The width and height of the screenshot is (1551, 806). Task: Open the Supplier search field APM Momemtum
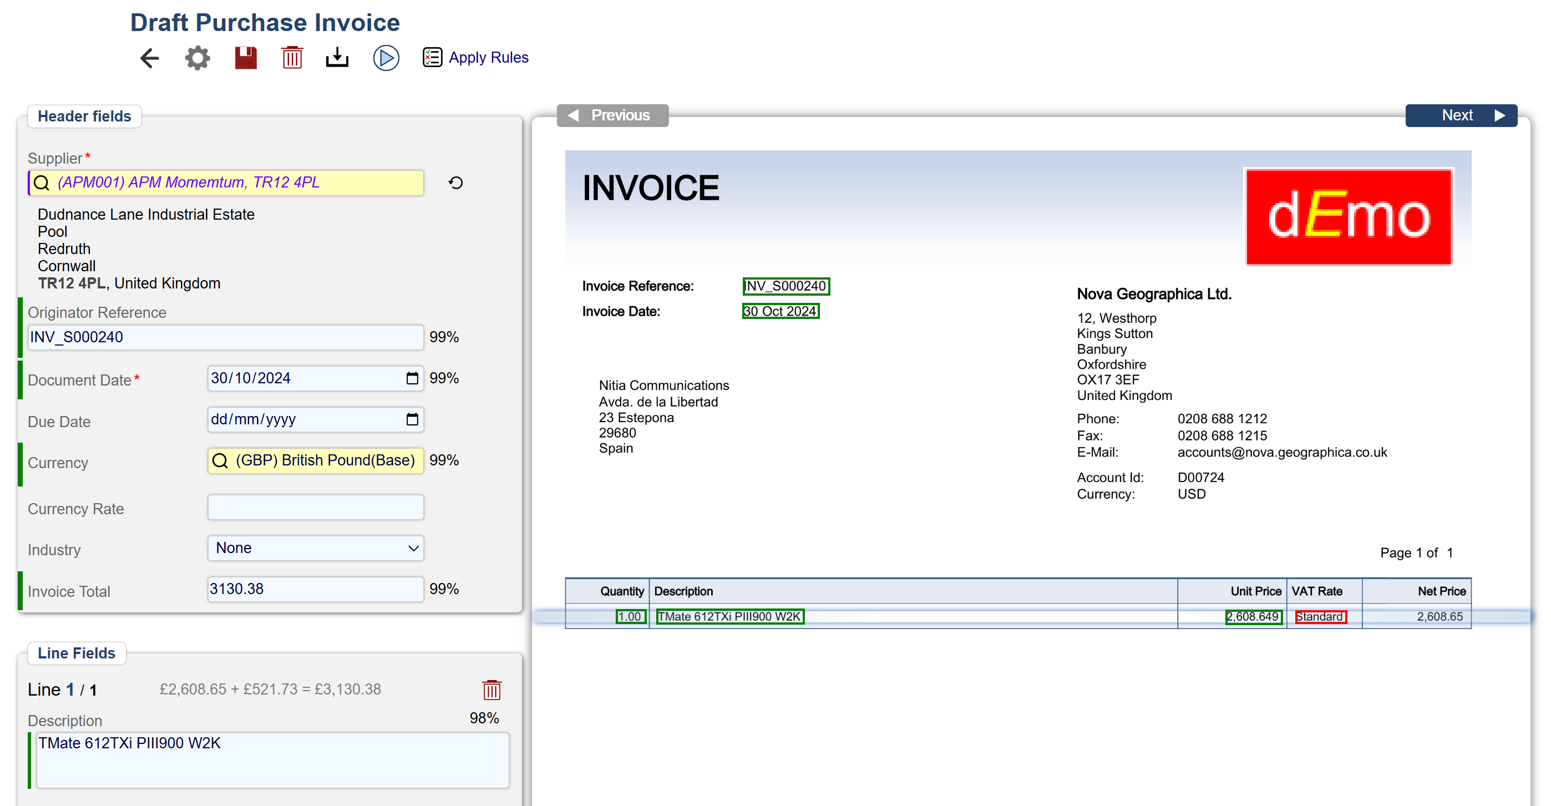[x=226, y=183]
